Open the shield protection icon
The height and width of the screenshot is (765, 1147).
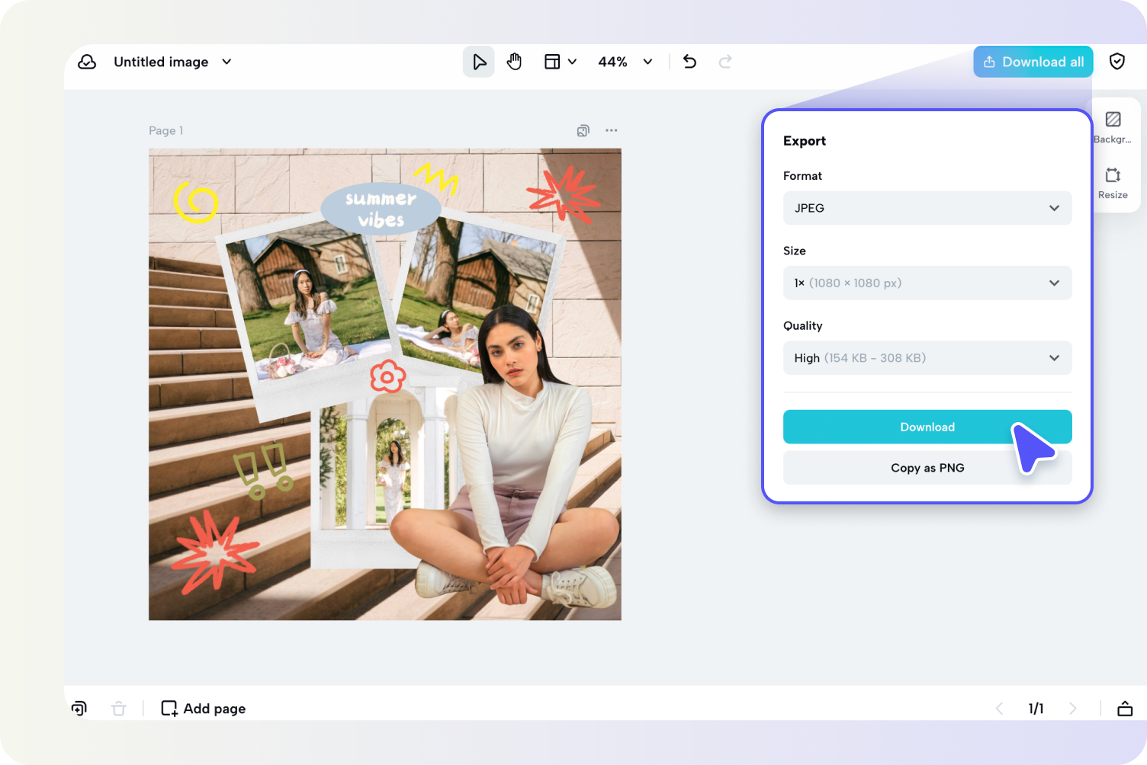[1117, 62]
